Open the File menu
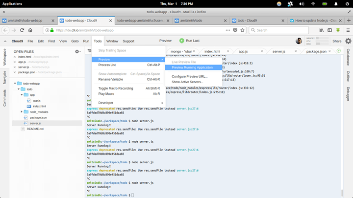Screen dimensions: 353x198 point(30,41)
